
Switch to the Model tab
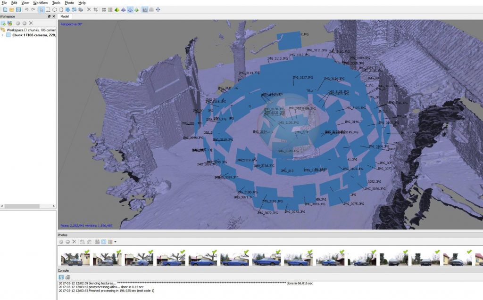(65, 16)
